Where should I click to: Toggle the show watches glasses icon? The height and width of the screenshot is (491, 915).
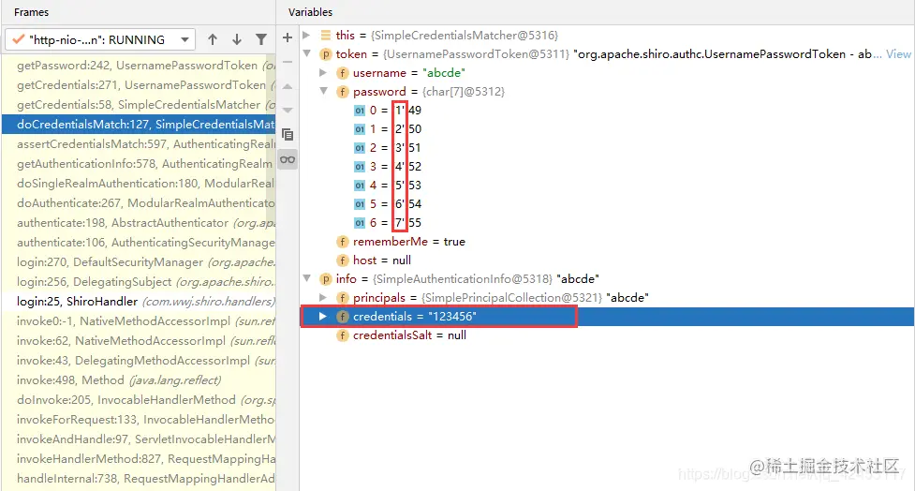tap(288, 159)
